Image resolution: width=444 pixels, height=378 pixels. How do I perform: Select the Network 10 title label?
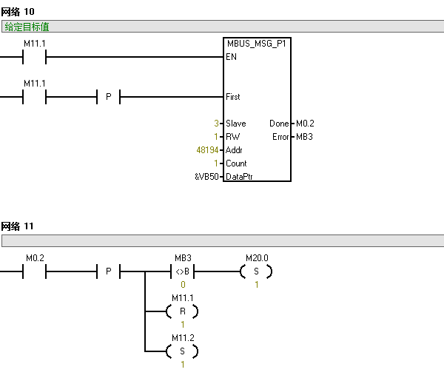click(x=18, y=12)
